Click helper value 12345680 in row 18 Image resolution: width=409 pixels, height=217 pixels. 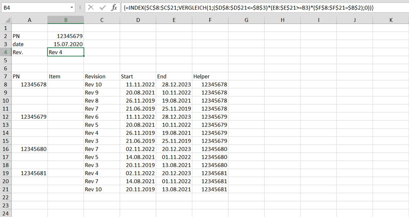(210, 165)
